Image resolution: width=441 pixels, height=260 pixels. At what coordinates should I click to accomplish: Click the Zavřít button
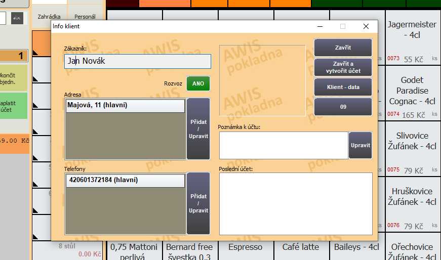[343, 48]
